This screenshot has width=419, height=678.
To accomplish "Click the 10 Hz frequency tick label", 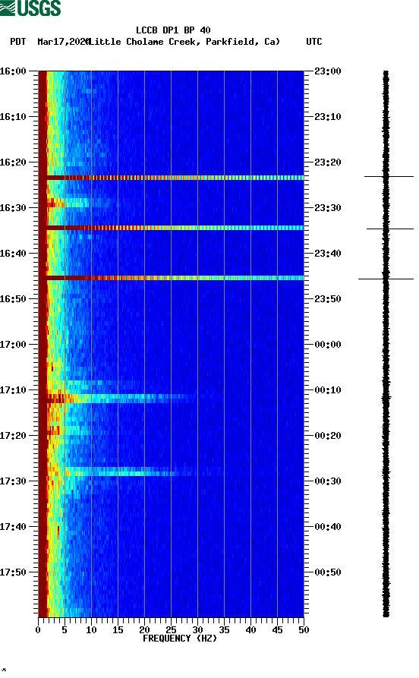I will pos(91,630).
